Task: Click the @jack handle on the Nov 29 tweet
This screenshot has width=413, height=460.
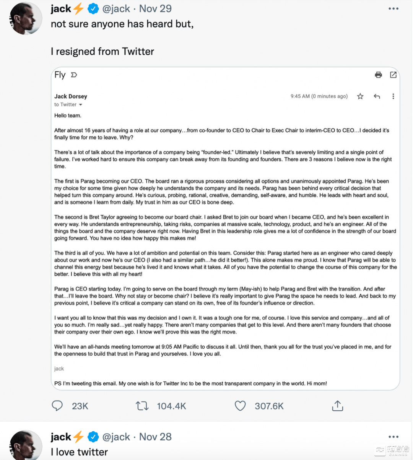Action: pos(116,8)
